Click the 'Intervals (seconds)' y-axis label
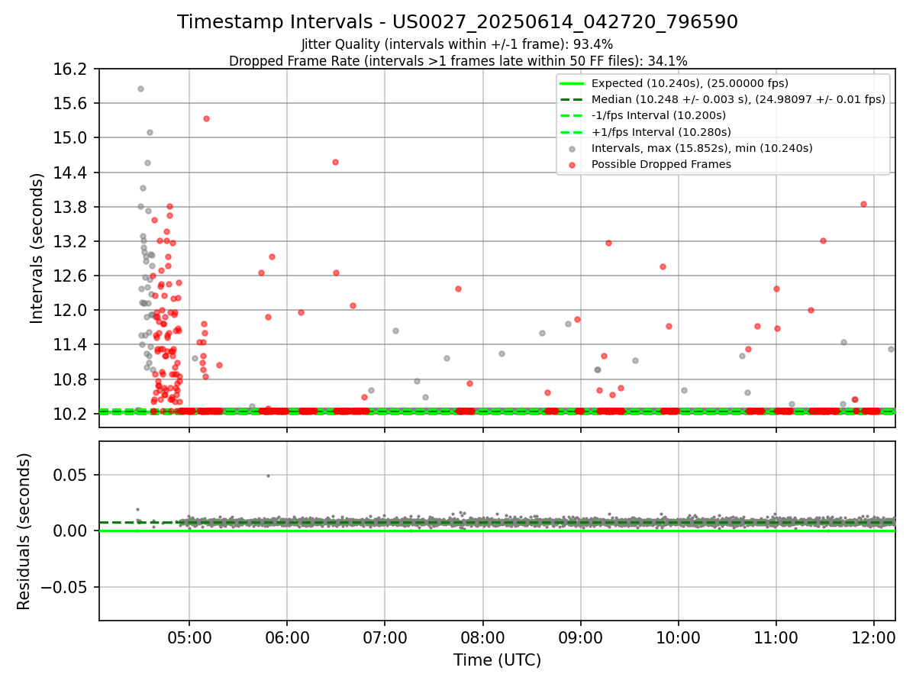This screenshot has height=687, width=916. click(37, 247)
